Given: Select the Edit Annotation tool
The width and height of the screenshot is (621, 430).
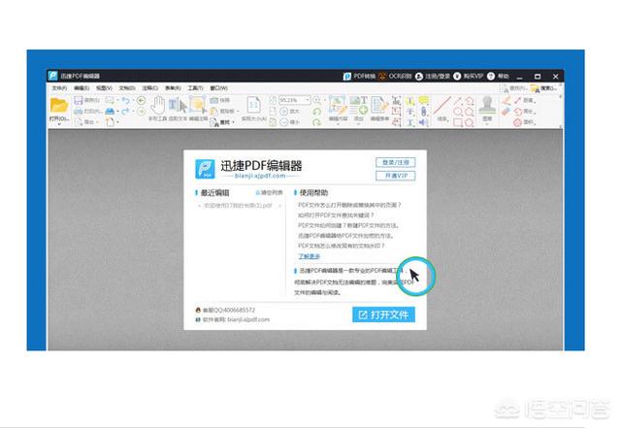Looking at the screenshot, I should 198,105.
